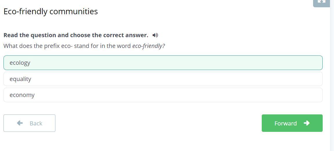Click the "Back" text label on white button
Screen dimensions: 334x151
pos(36,123)
